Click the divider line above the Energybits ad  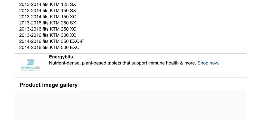pyautogui.click(x=130, y=53)
